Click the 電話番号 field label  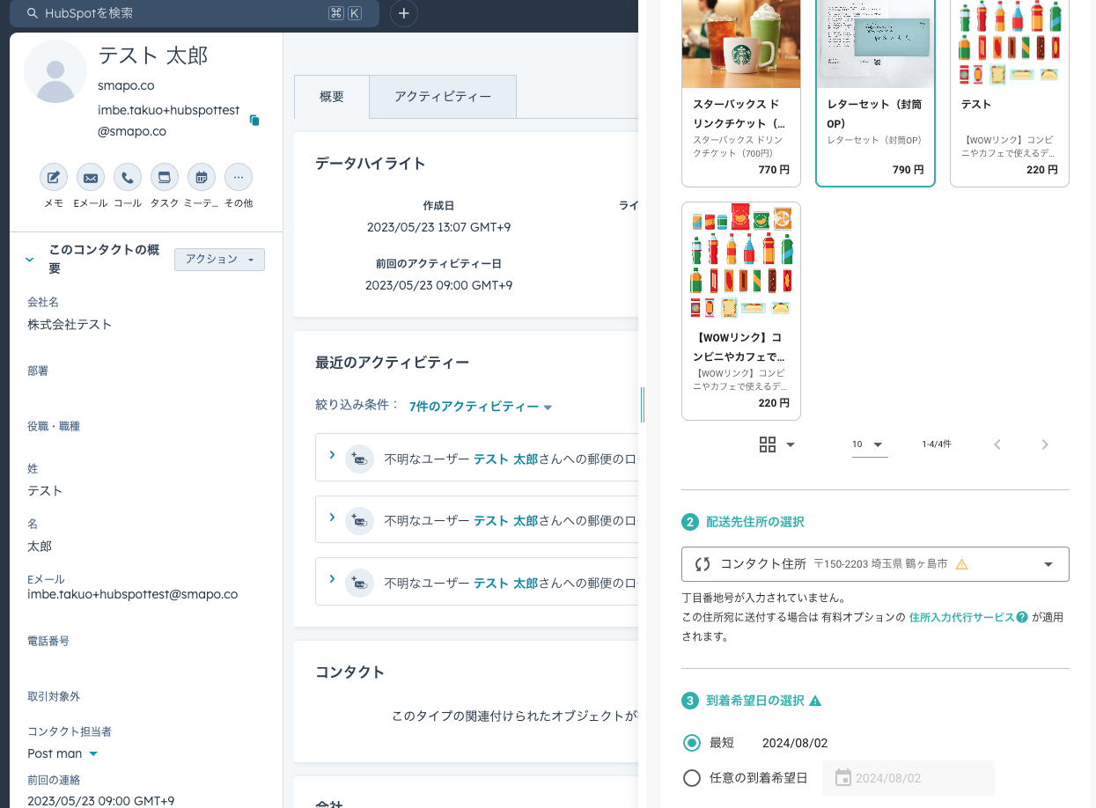48,641
